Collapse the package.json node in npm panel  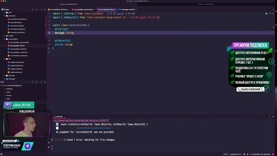click(x=1, y=86)
